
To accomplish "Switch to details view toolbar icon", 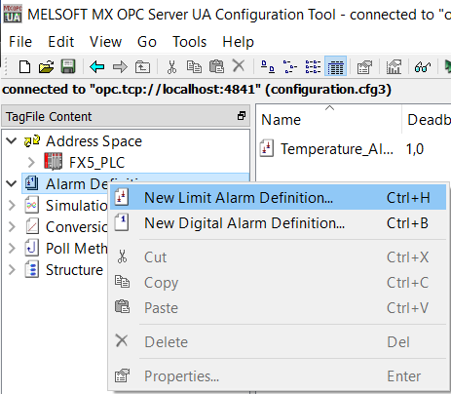I will pos(335,66).
